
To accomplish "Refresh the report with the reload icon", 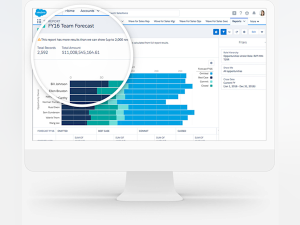I will coord(236,32).
